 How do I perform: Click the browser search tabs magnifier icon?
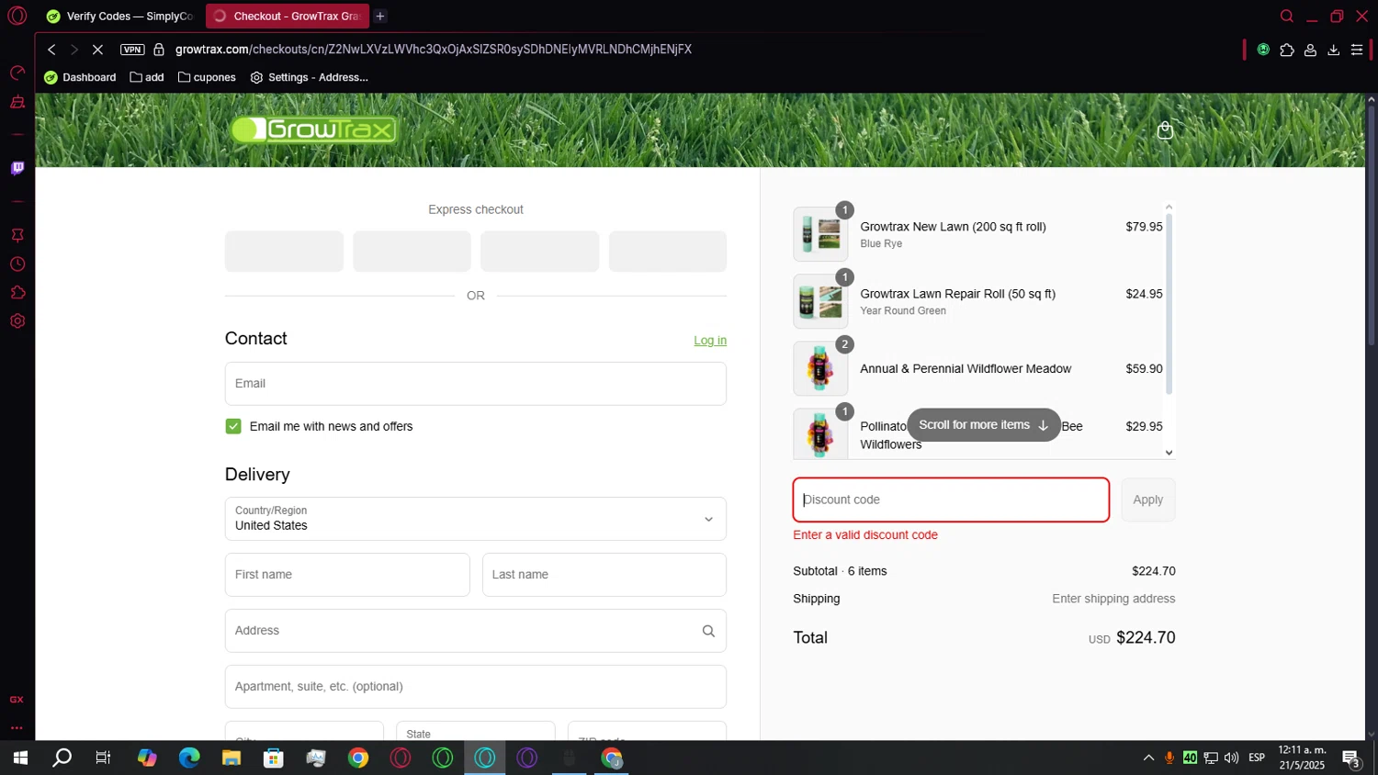coord(1287,16)
